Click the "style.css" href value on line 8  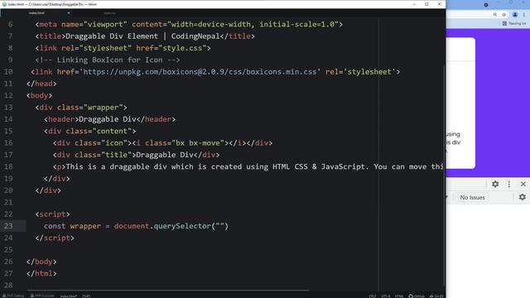(x=182, y=48)
